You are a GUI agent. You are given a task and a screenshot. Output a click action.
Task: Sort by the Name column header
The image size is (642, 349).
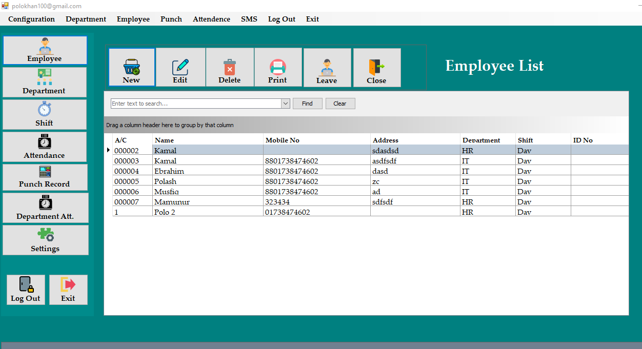(x=208, y=140)
